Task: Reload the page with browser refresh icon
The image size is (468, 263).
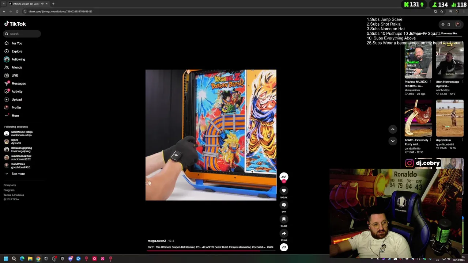Action: (x=17, y=11)
